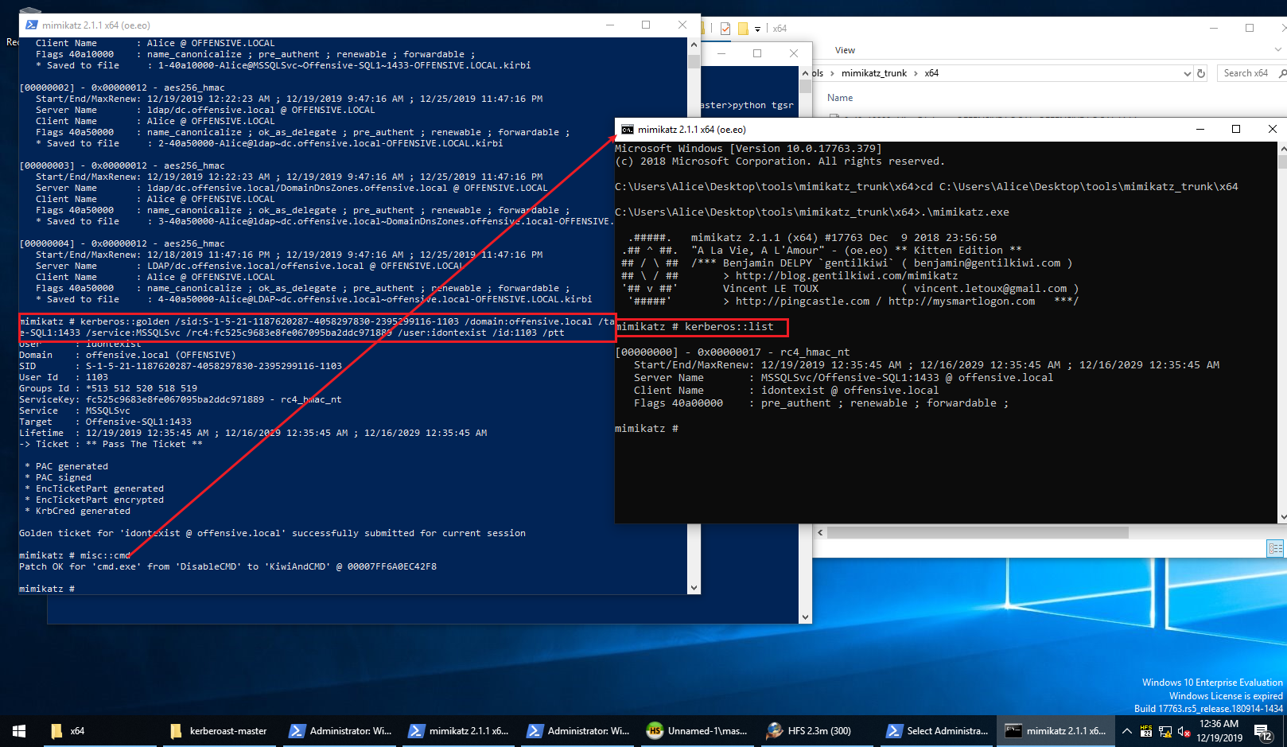This screenshot has height=747, width=1287.
Task: Open the address bar history dropdown in Explorer
Action: point(1187,73)
